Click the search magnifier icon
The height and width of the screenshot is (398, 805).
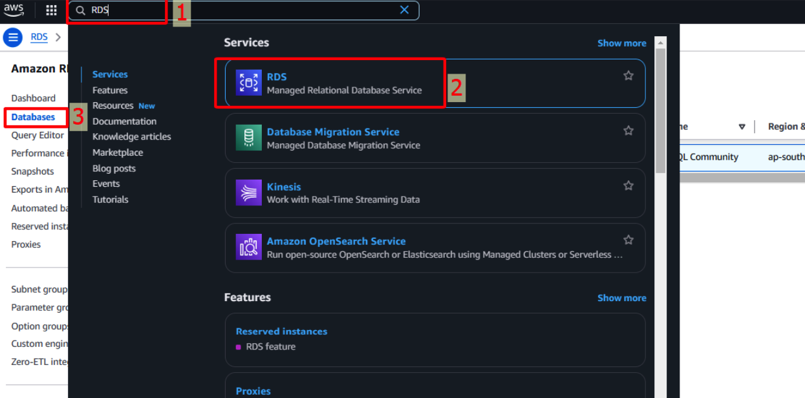pyautogui.click(x=81, y=10)
